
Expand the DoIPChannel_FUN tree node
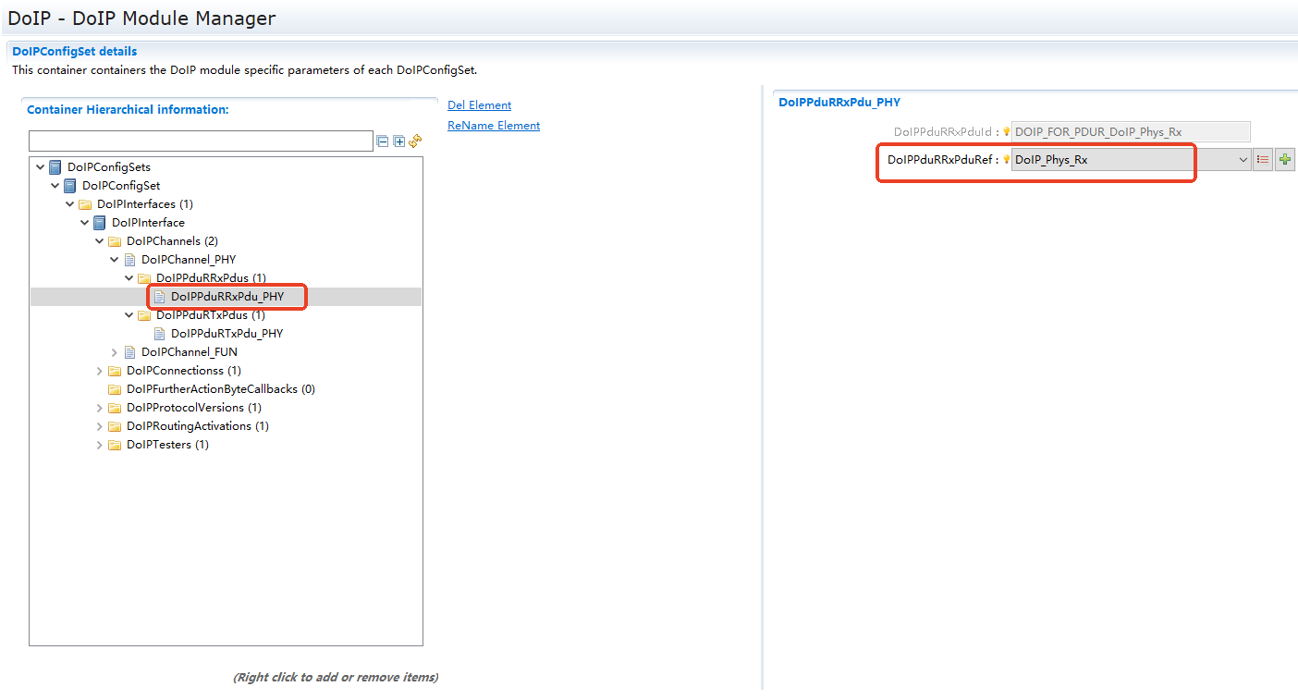115,352
